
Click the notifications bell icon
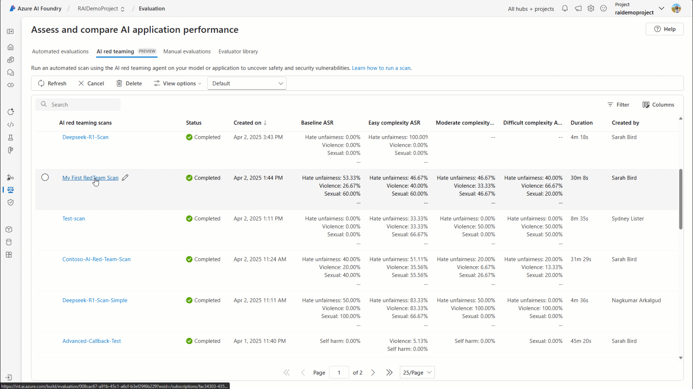point(565,8)
